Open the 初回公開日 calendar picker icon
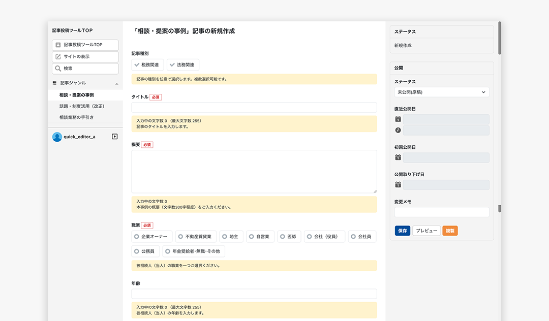The height and width of the screenshot is (321, 549). [397, 157]
